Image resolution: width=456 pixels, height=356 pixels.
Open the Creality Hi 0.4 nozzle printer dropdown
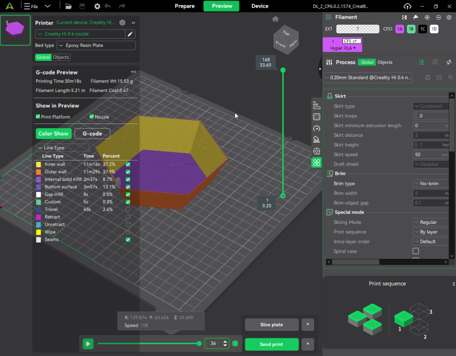[80, 34]
